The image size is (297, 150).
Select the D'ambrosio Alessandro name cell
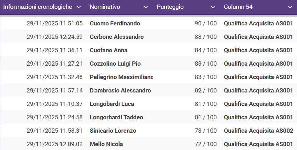pos(120,91)
